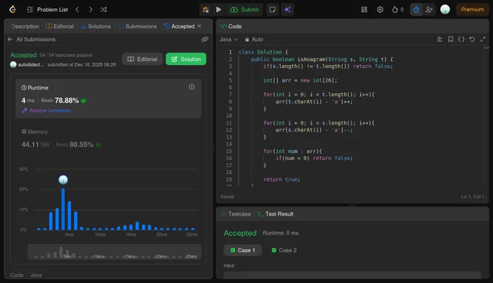
Task: Adjust the chart range mini-map slider
Action: (115, 252)
